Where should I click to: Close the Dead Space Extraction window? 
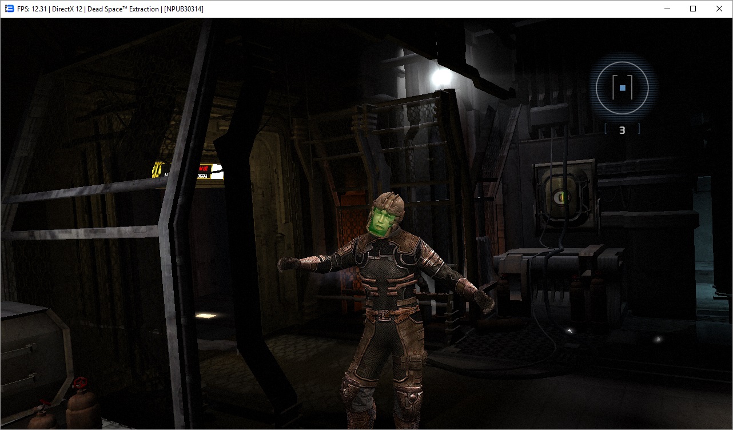719,9
